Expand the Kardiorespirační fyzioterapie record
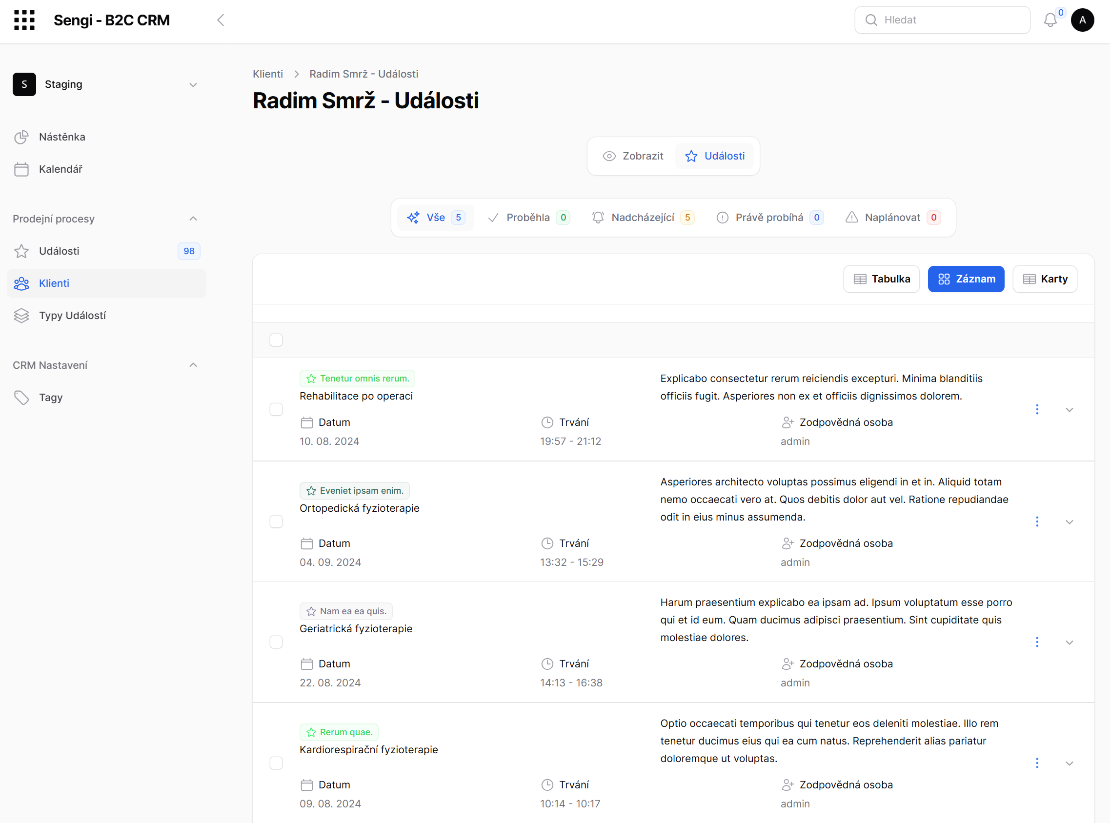 pyautogui.click(x=1069, y=763)
